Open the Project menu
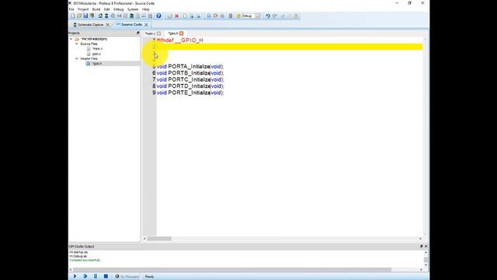 83,9
